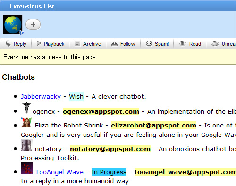This screenshot has height=186, width=236.
Task: Click the elizarobot@appspot.com address
Action: pos(153,125)
